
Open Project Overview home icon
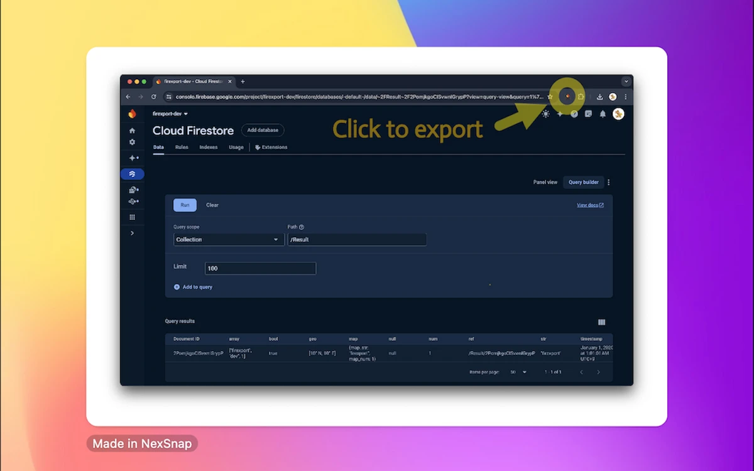coord(132,131)
